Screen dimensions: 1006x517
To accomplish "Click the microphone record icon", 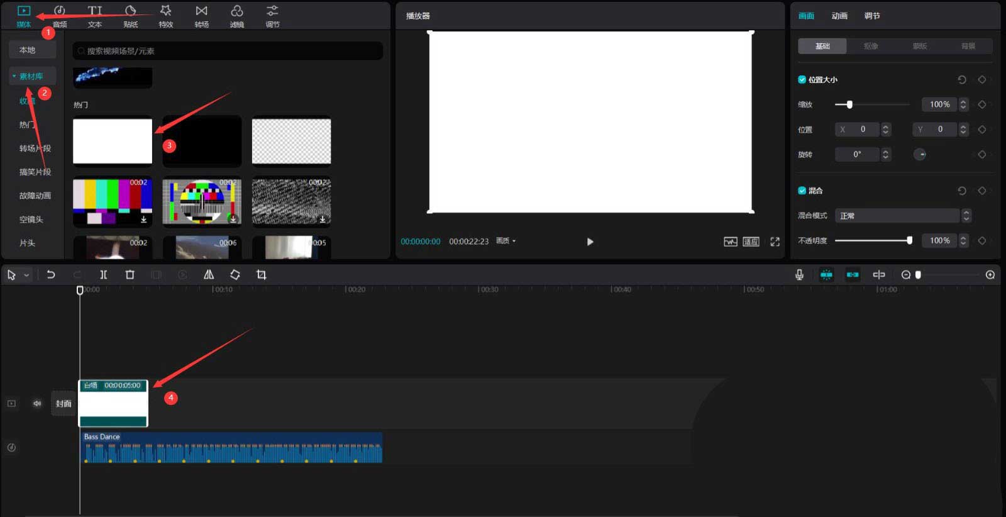I will click(x=799, y=275).
